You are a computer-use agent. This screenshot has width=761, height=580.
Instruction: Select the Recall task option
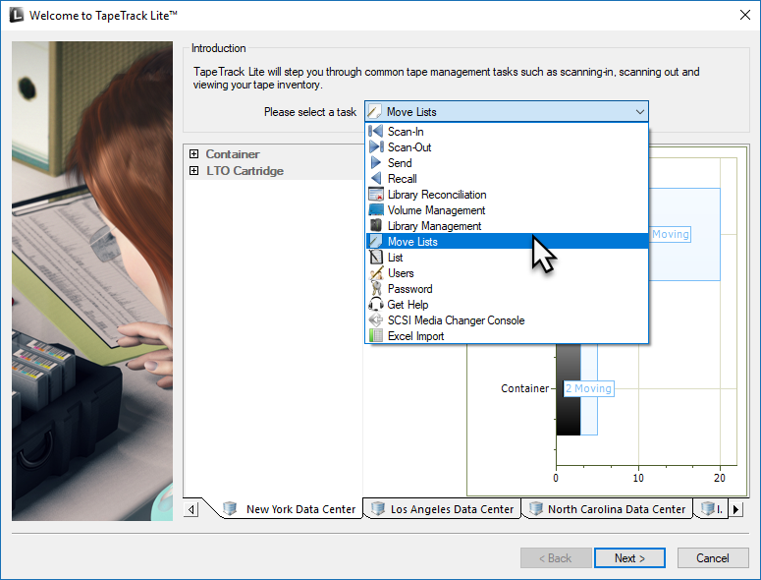(x=507, y=178)
